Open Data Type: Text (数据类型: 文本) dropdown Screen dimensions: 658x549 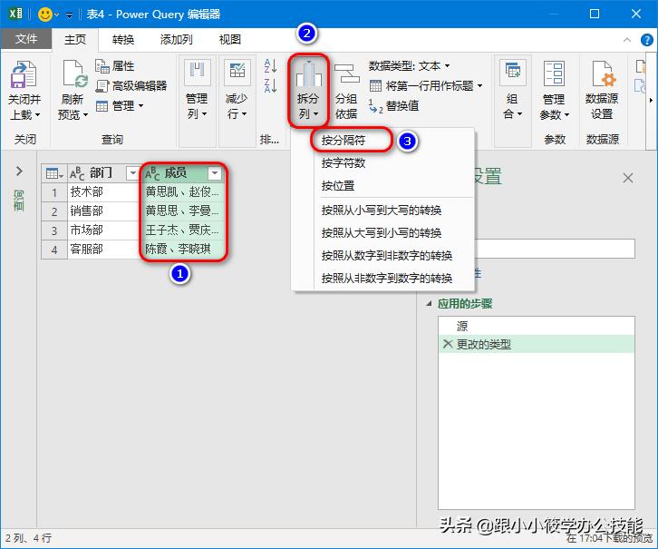click(410, 66)
